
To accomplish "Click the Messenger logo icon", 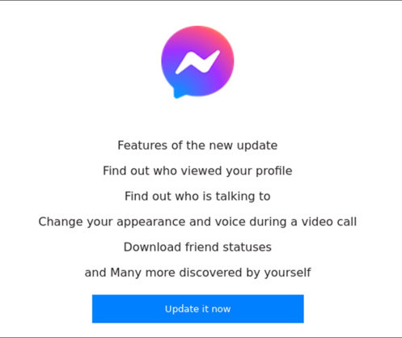I will 197,62.
